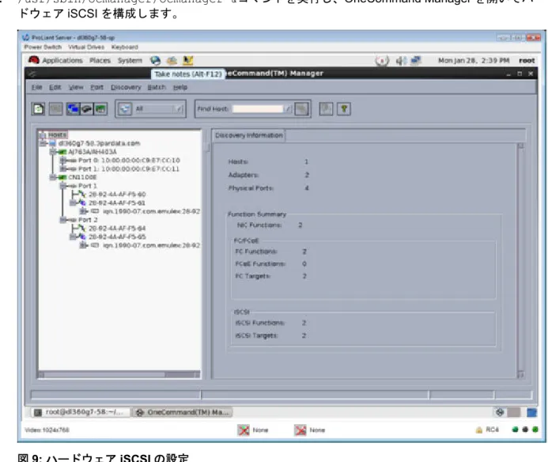Click the second red X None icon
This screenshot has width=548, height=462.
300,430
